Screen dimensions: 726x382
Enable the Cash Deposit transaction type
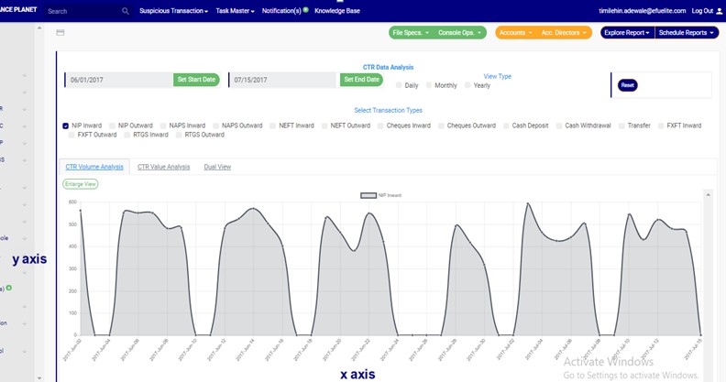pos(506,126)
